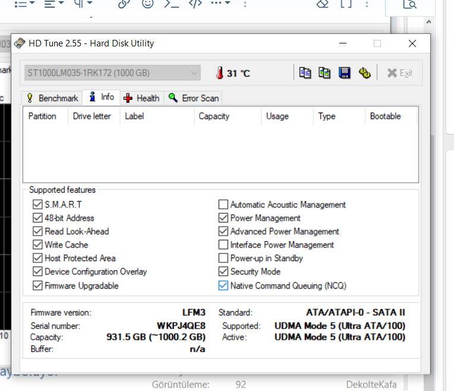Viewport: 454px width, 391px height.
Task: Open paragraph format dropdown arrow
Action: [x=90, y=3]
